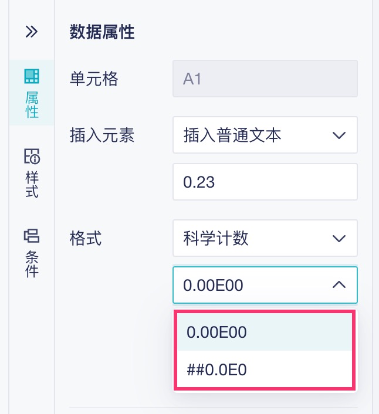Image resolution: width=379 pixels, height=414 pixels.
Task: Collapse the panel with the double-chevron icon
Action: tap(31, 32)
